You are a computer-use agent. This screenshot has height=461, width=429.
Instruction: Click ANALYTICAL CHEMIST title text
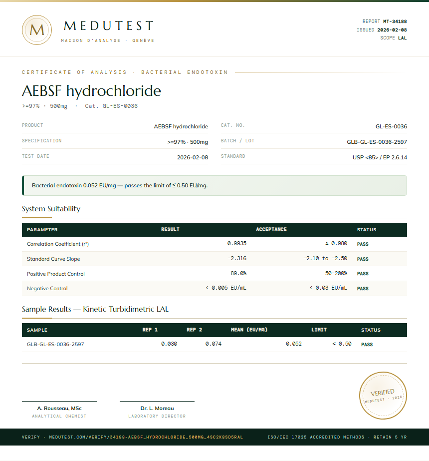pyautogui.click(x=59, y=417)
